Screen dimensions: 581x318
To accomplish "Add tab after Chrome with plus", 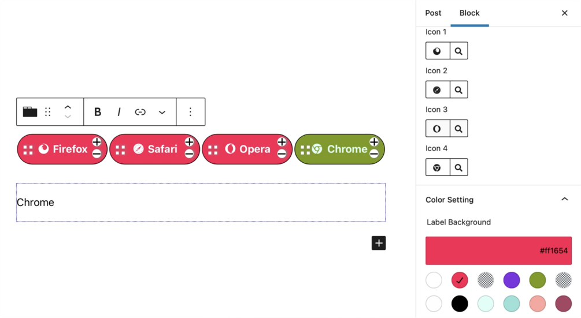I will (x=374, y=142).
